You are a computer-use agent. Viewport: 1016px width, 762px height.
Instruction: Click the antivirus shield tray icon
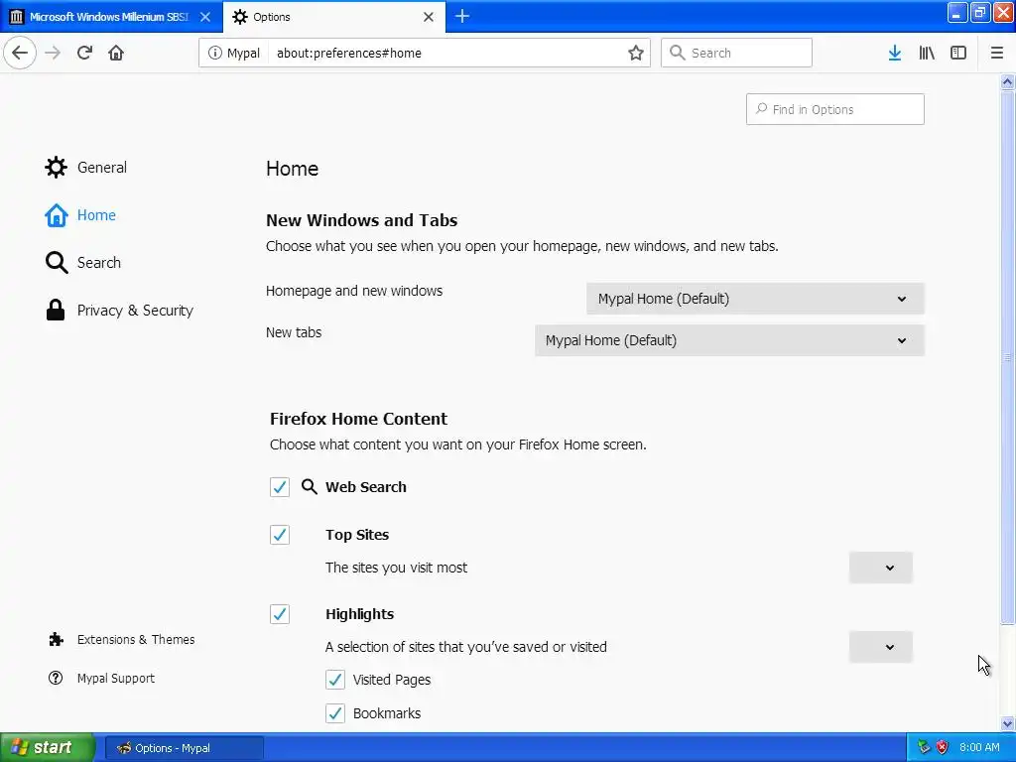point(943,747)
